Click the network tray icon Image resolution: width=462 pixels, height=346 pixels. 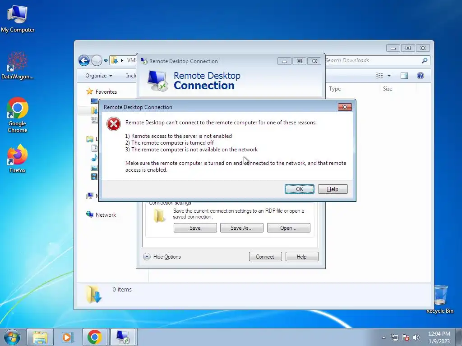[x=394, y=337]
